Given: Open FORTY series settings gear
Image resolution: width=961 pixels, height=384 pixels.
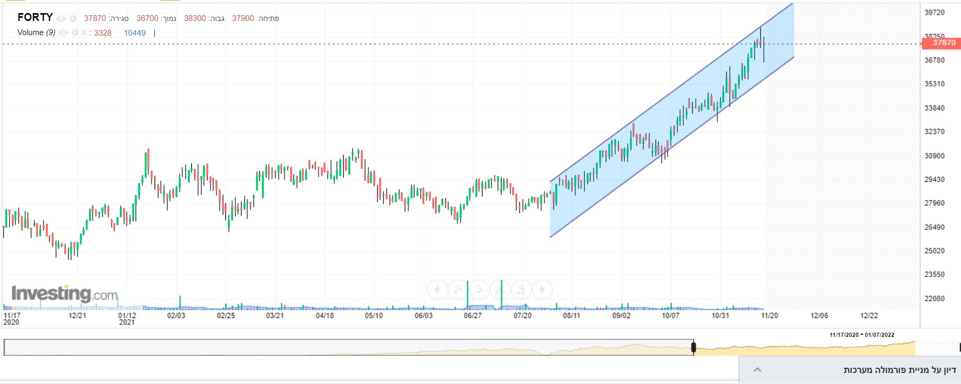Looking at the screenshot, I should pos(73,18).
